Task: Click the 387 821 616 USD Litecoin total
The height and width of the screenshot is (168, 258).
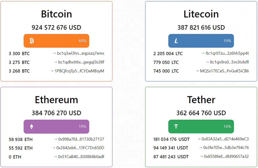Action: pos(201,27)
